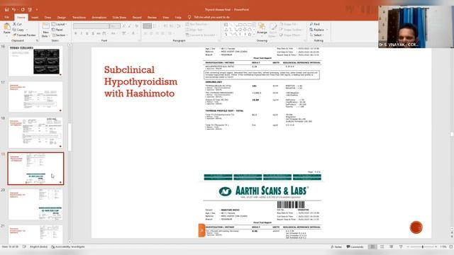Screen dimensions: 454x255
Task: Switch to the Design tab
Action: point(62,17)
